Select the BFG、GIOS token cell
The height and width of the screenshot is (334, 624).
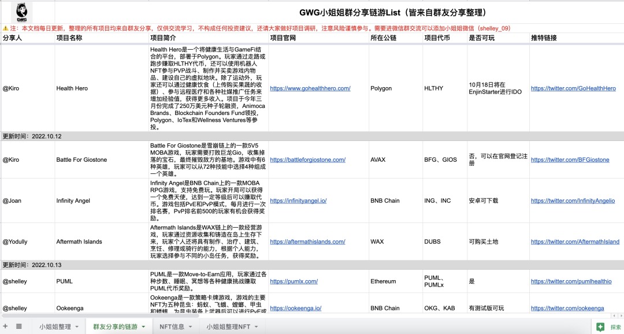click(x=445, y=159)
